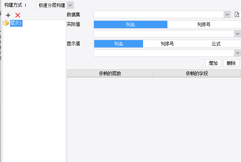This screenshot has width=241, height=162.
Task: Click the 依赖的字段 column header
Action: coord(197,73)
